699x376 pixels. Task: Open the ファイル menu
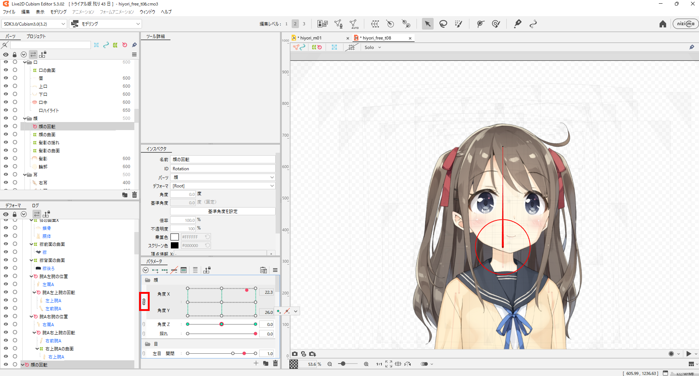point(9,12)
